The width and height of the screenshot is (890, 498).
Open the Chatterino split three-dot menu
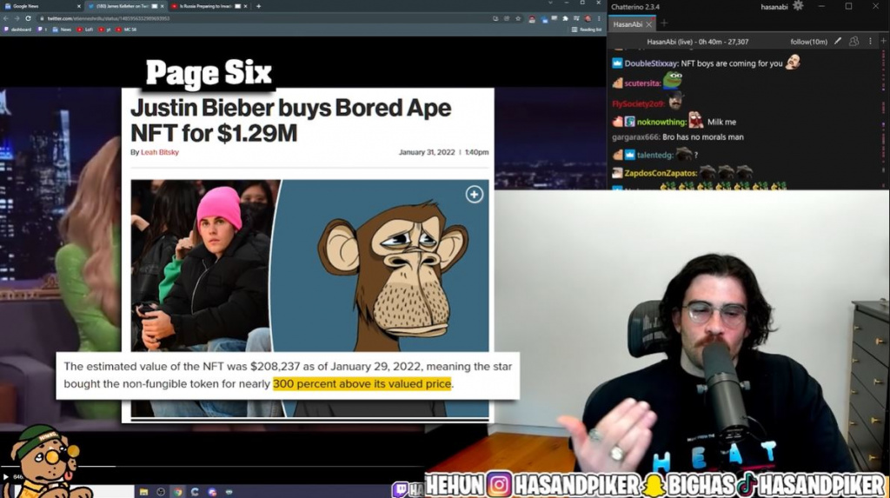tap(870, 42)
